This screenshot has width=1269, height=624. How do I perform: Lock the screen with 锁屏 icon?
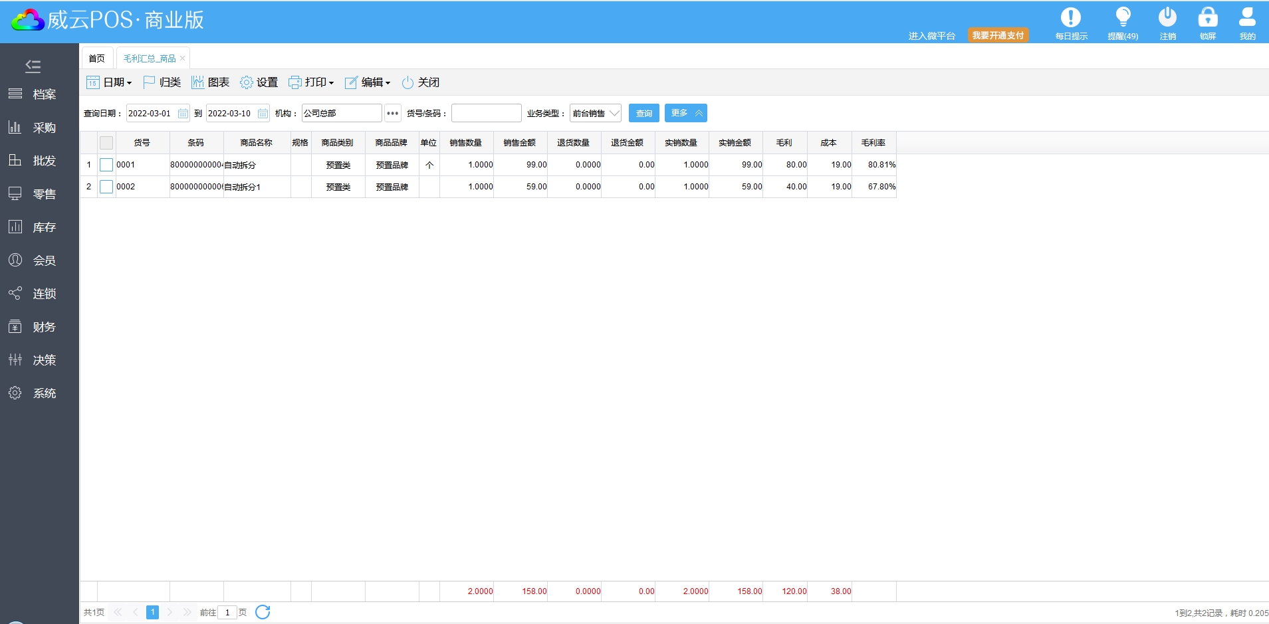pos(1207,18)
